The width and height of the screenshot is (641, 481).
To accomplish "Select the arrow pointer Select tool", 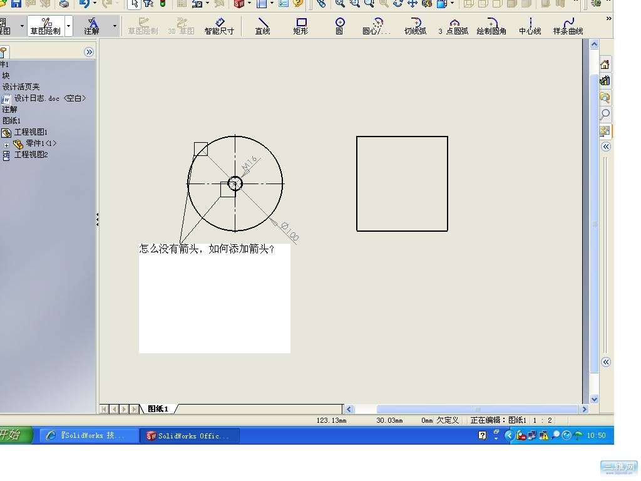I will pyautogui.click(x=134, y=4).
